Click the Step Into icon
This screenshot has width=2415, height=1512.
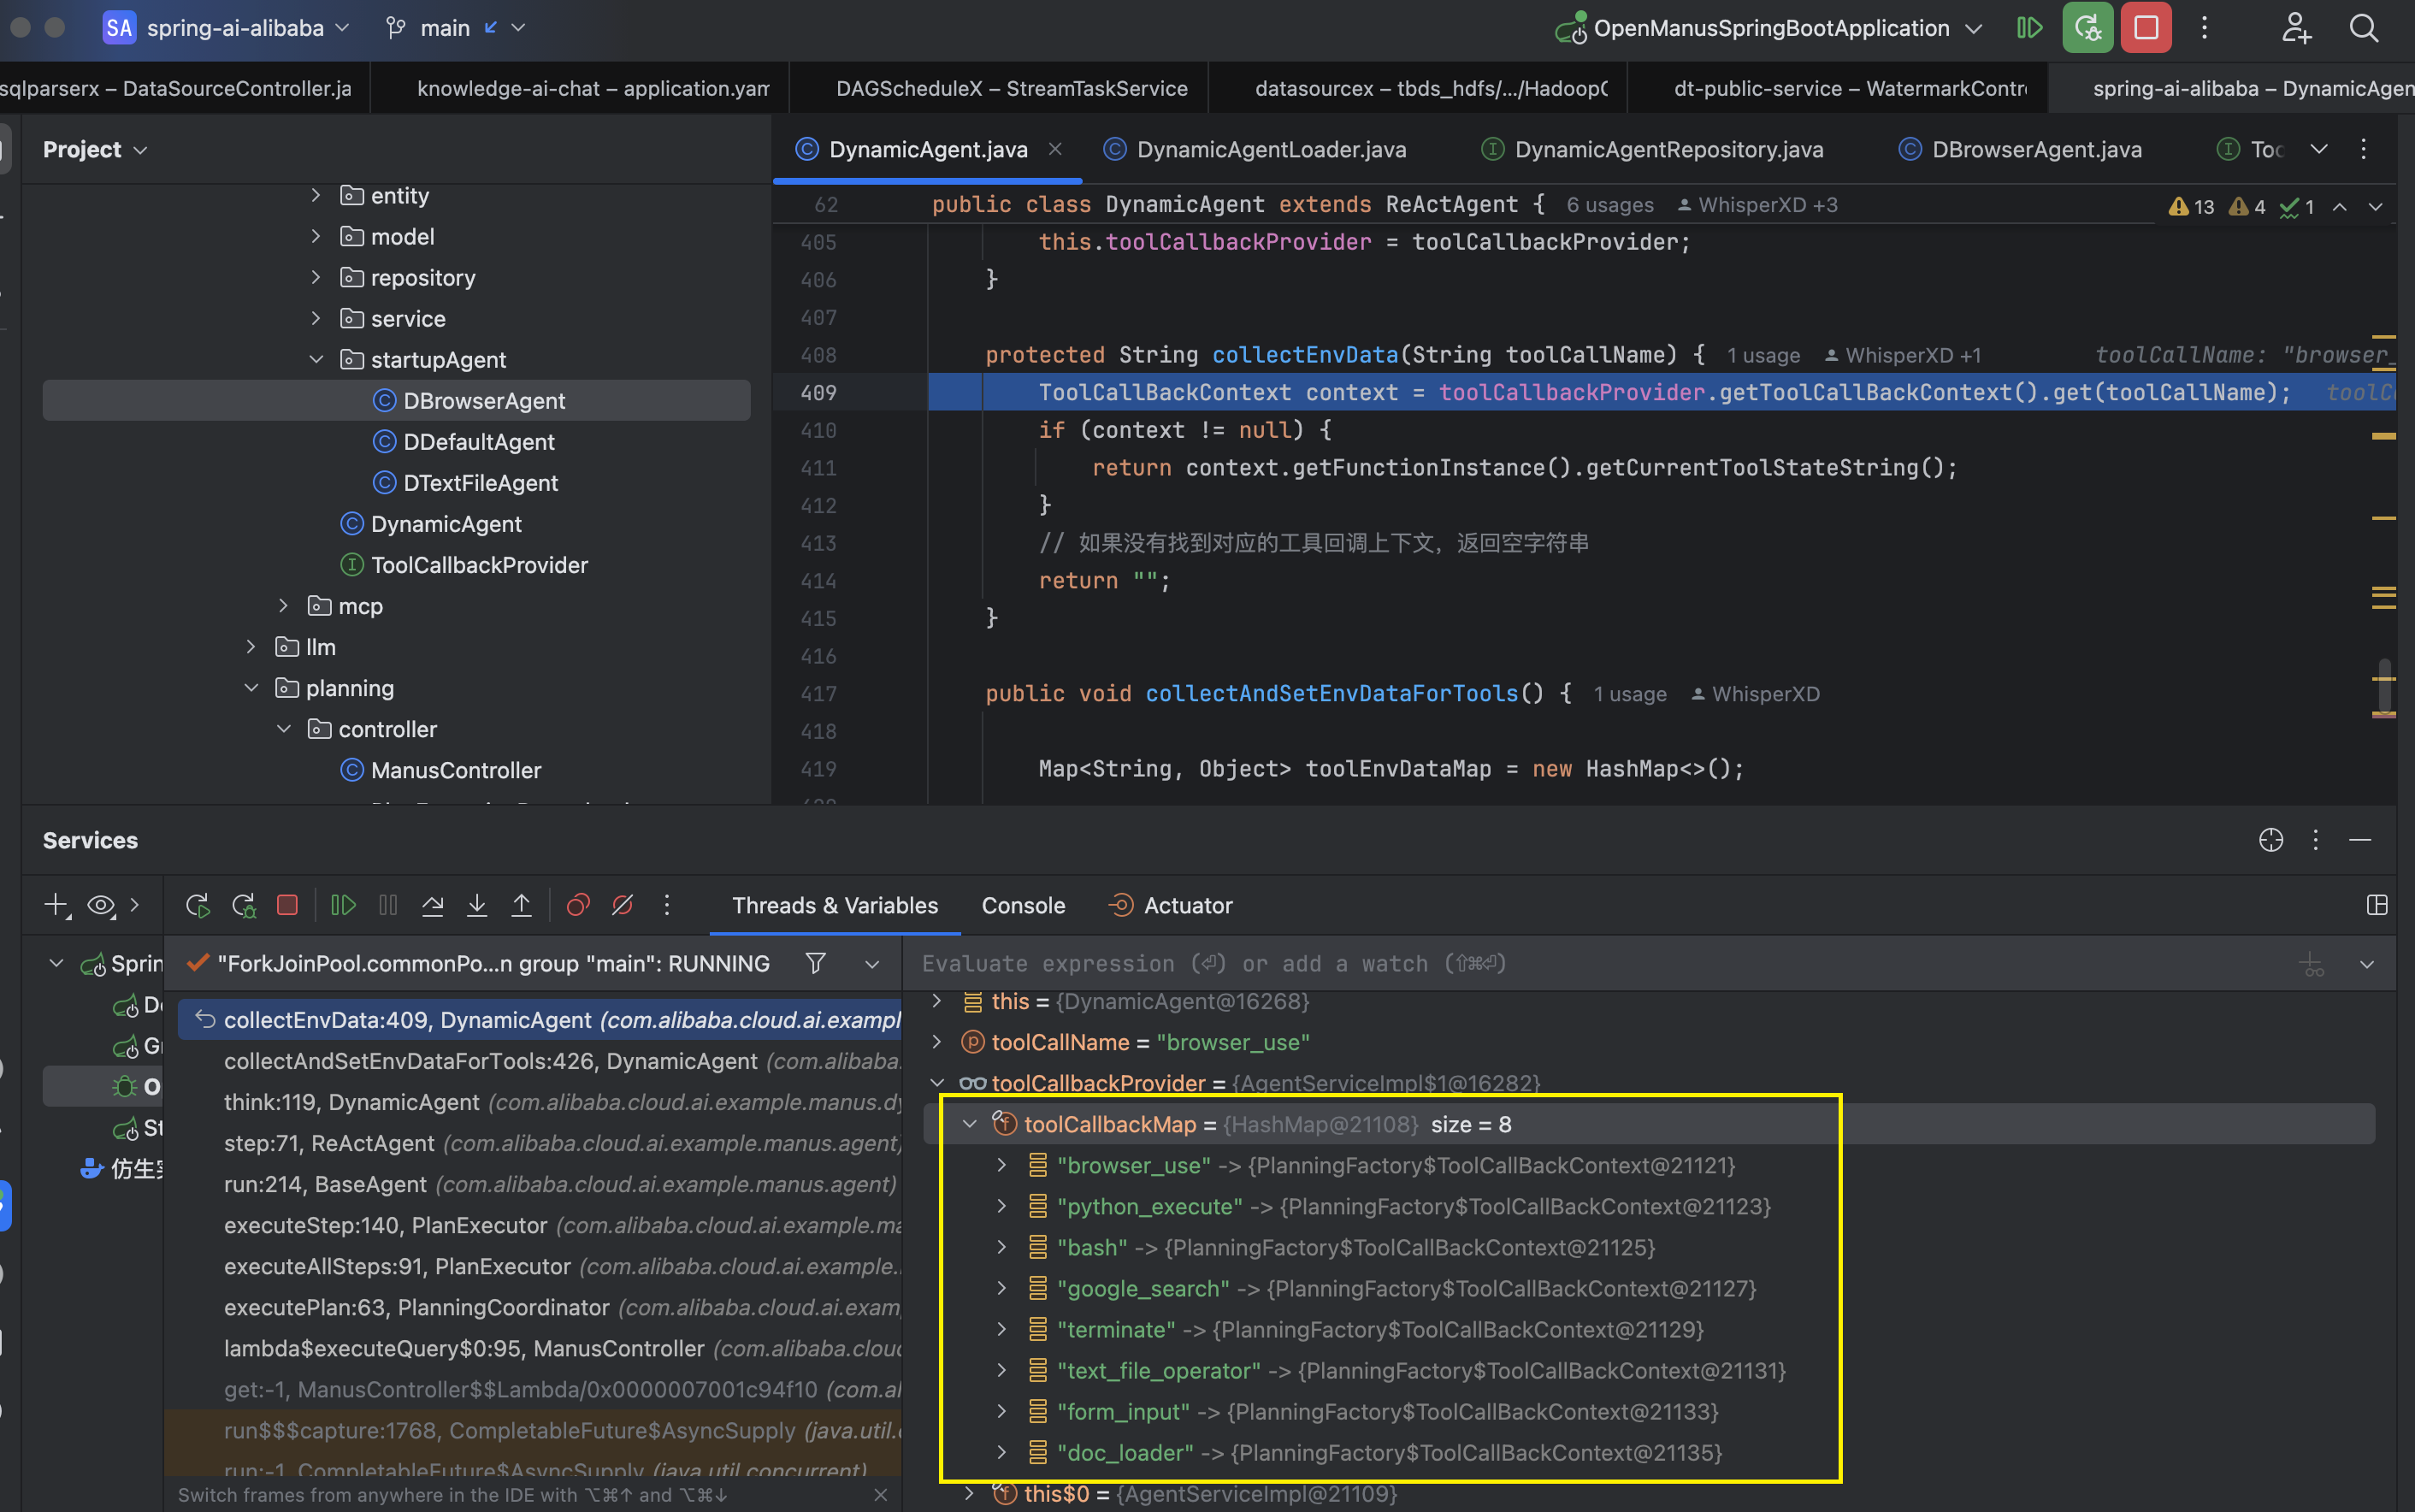click(x=477, y=905)
